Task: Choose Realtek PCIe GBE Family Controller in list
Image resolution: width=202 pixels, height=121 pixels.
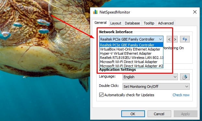Action: 131,45
